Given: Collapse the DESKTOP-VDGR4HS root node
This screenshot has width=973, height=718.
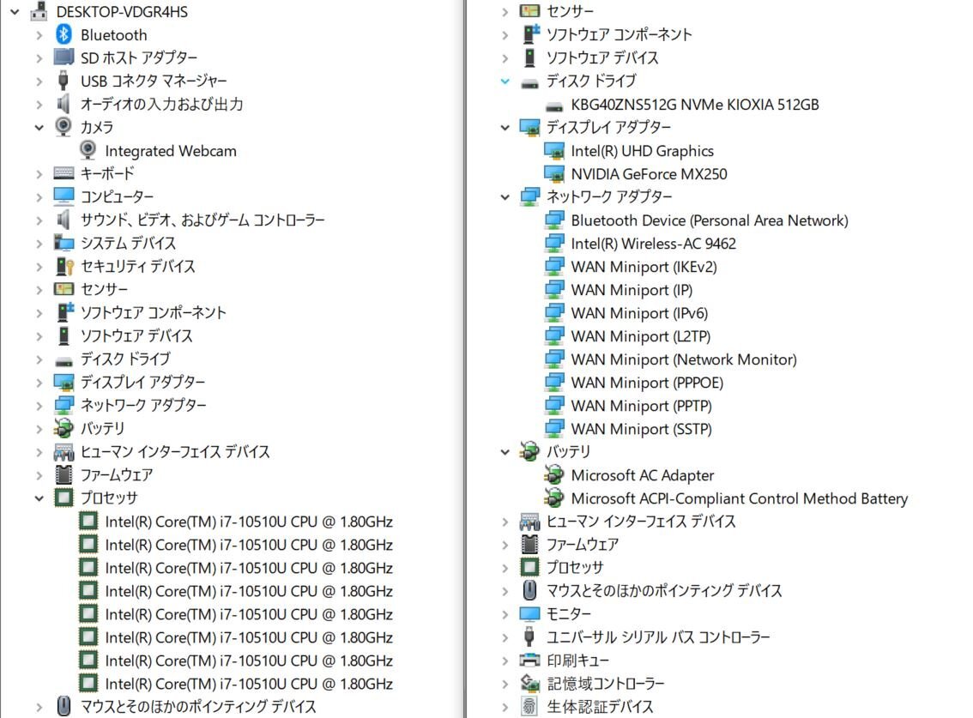Looking at the screenshot, I should [x=15, y=11].
